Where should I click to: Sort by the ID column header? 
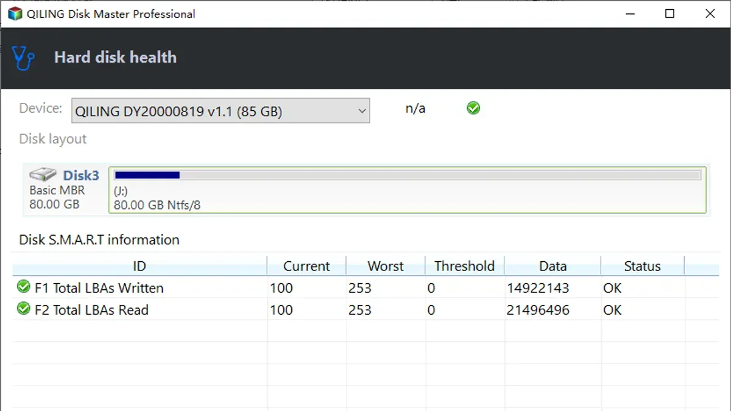pos(139,266)
